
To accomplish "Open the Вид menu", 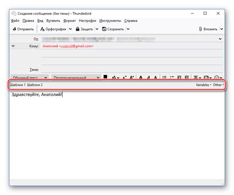I will point(40,21).
